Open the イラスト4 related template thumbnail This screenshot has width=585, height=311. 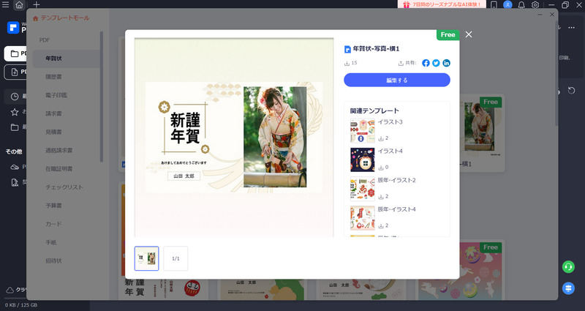coord(362,160)
